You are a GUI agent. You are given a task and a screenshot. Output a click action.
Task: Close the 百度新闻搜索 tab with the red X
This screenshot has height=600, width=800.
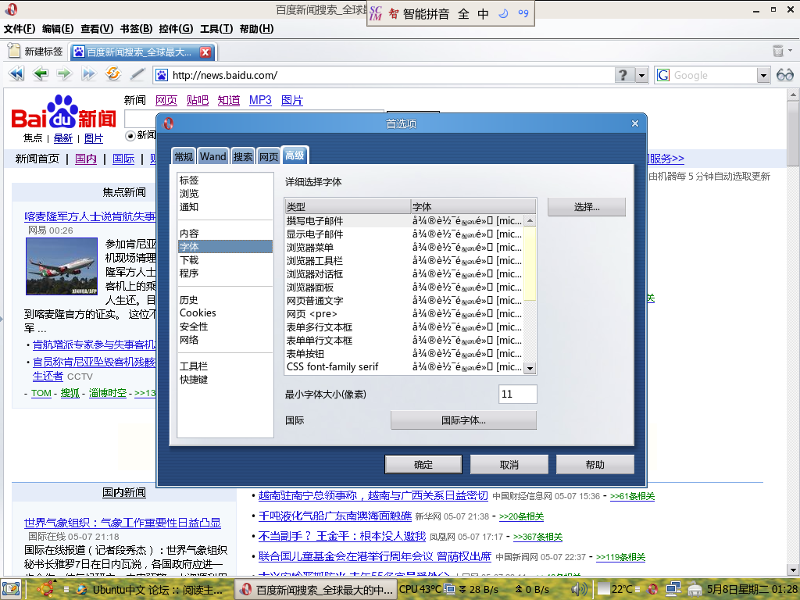click(x=205, y=52)
